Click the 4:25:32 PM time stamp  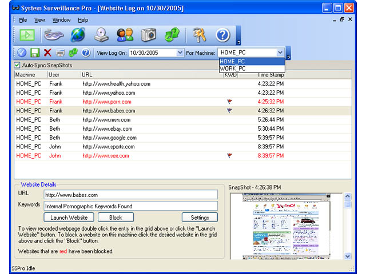point(270,102)
